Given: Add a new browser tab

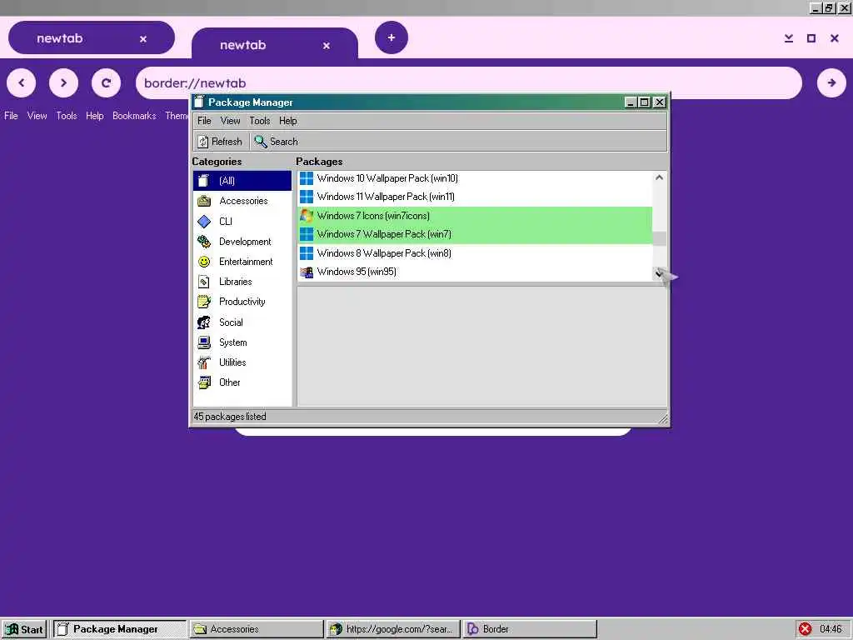Looking at the screenshot, I should coord(392,37).
